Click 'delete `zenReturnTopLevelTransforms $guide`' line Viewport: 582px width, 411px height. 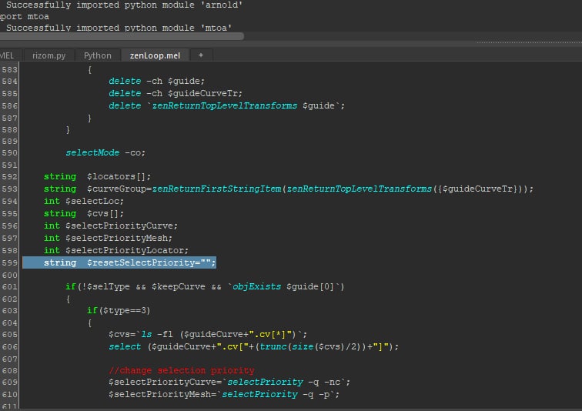[226, 105]
